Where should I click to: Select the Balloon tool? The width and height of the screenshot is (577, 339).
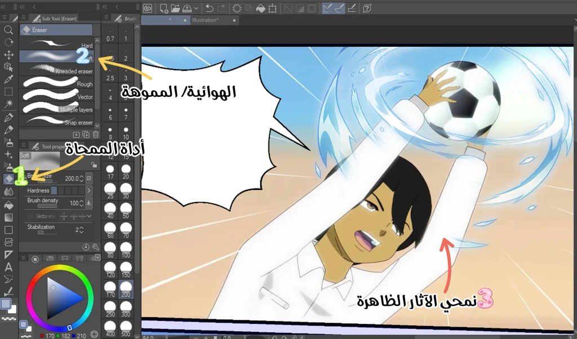tap(8, 279)
